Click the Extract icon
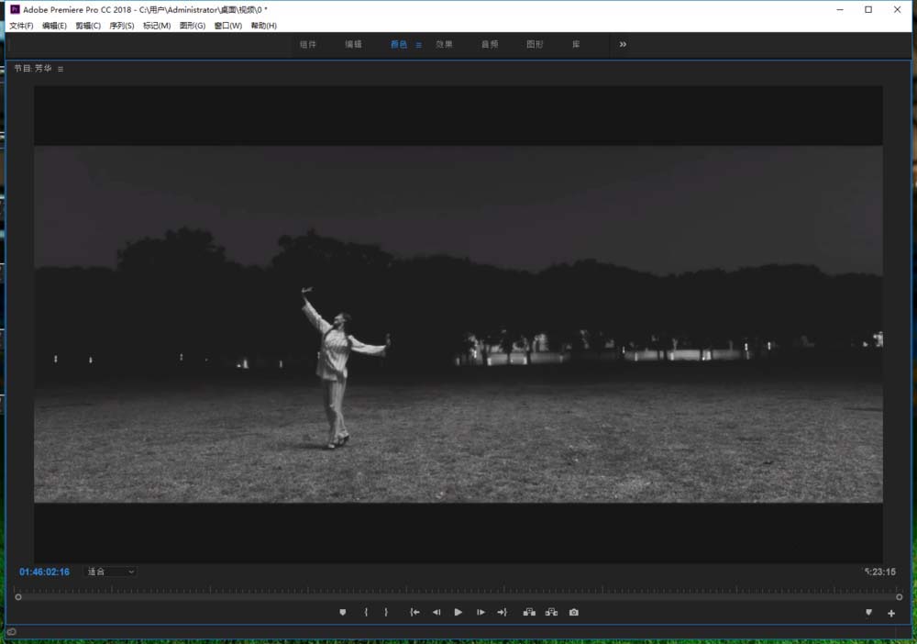Image resolution: width=917 pixels, height=644 pixels. (x=551, y=612)
